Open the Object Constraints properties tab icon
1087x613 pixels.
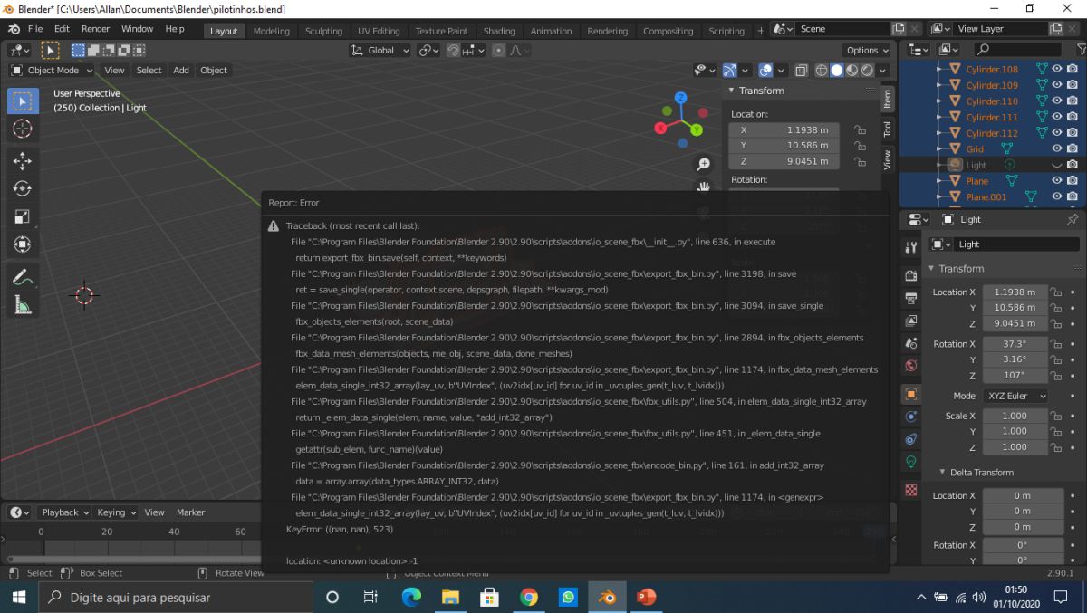[911, 439]
